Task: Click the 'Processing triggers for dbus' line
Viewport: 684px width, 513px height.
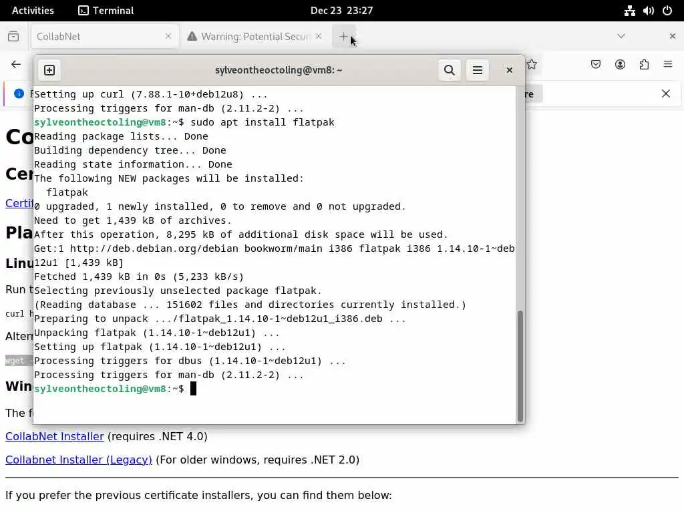Action: (x=190, y=361)
